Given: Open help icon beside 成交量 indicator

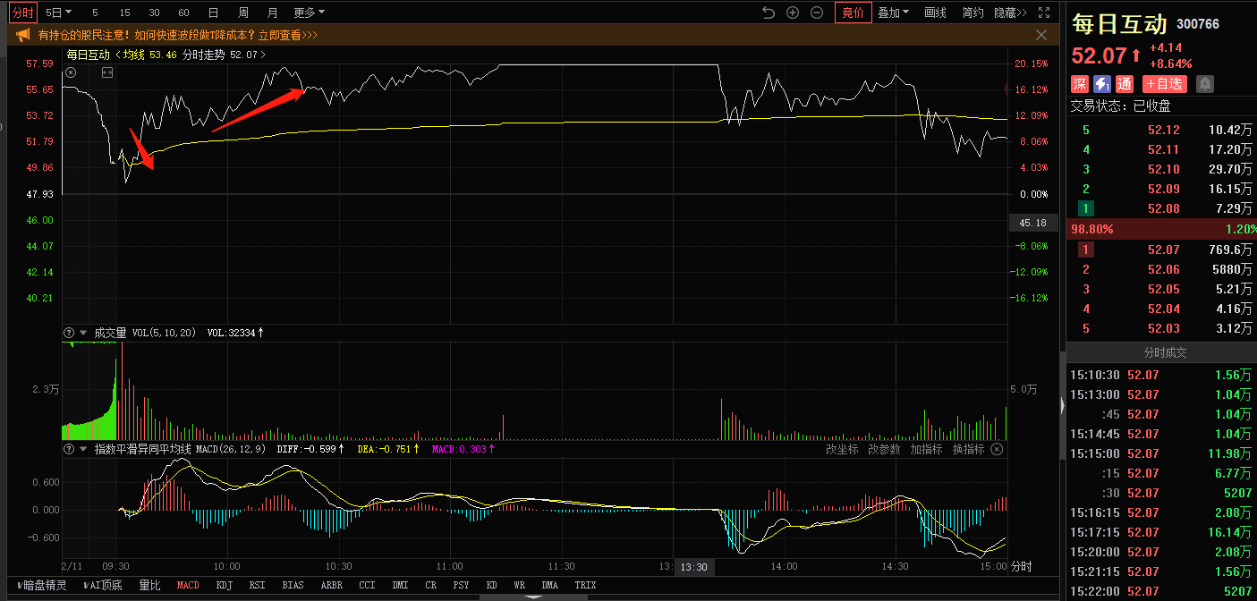Looking at the screenshot, I should click(x=69, y=333).
